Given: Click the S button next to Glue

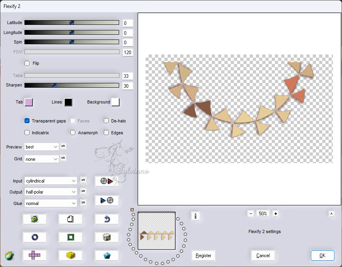Looking at the screenshot, I should (x=83, y=202).
